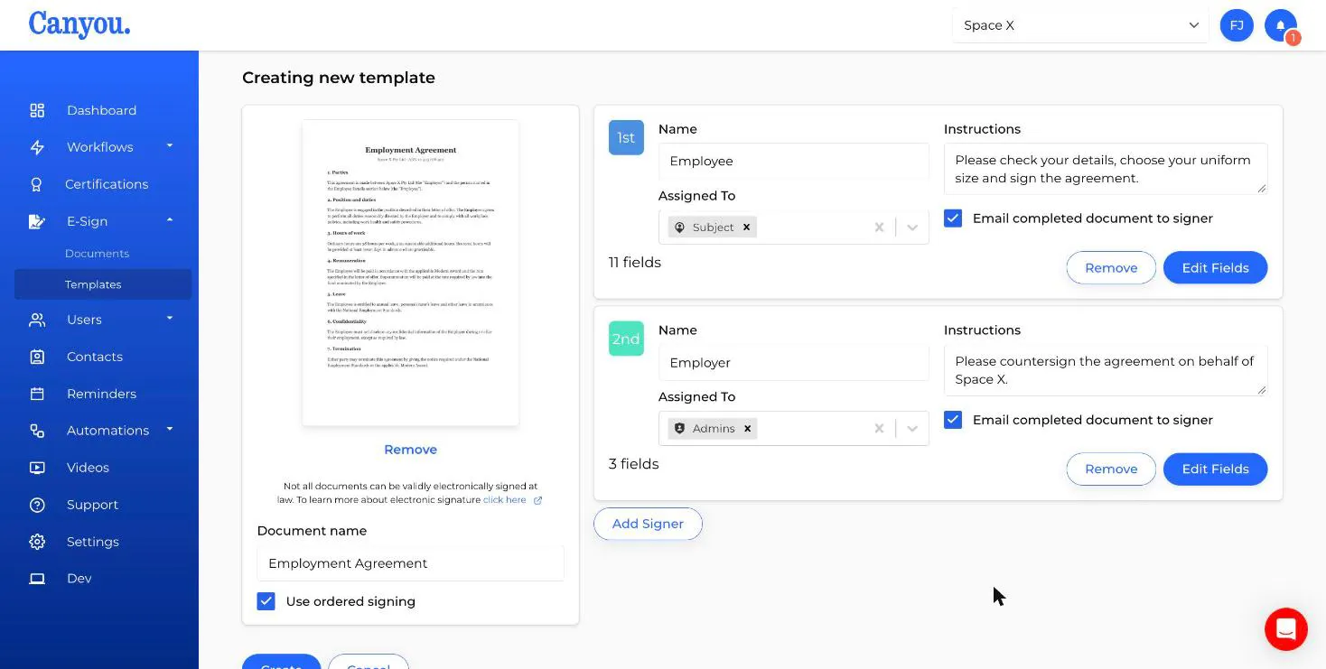Click the Certifications ribbon icon
1326x669 pixels.
tap(37, 184)
